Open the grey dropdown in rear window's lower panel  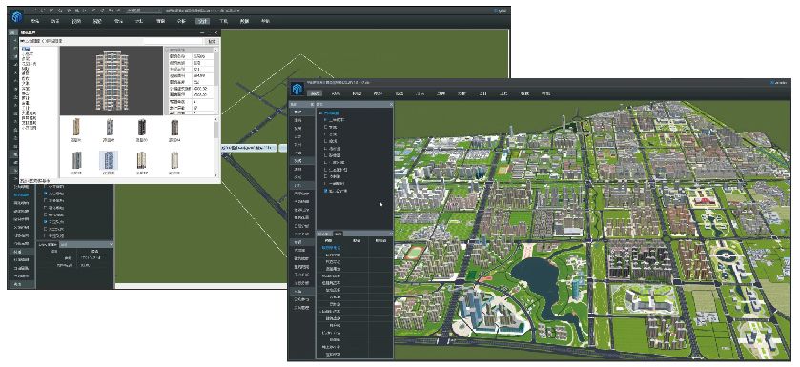coord(85,245)
